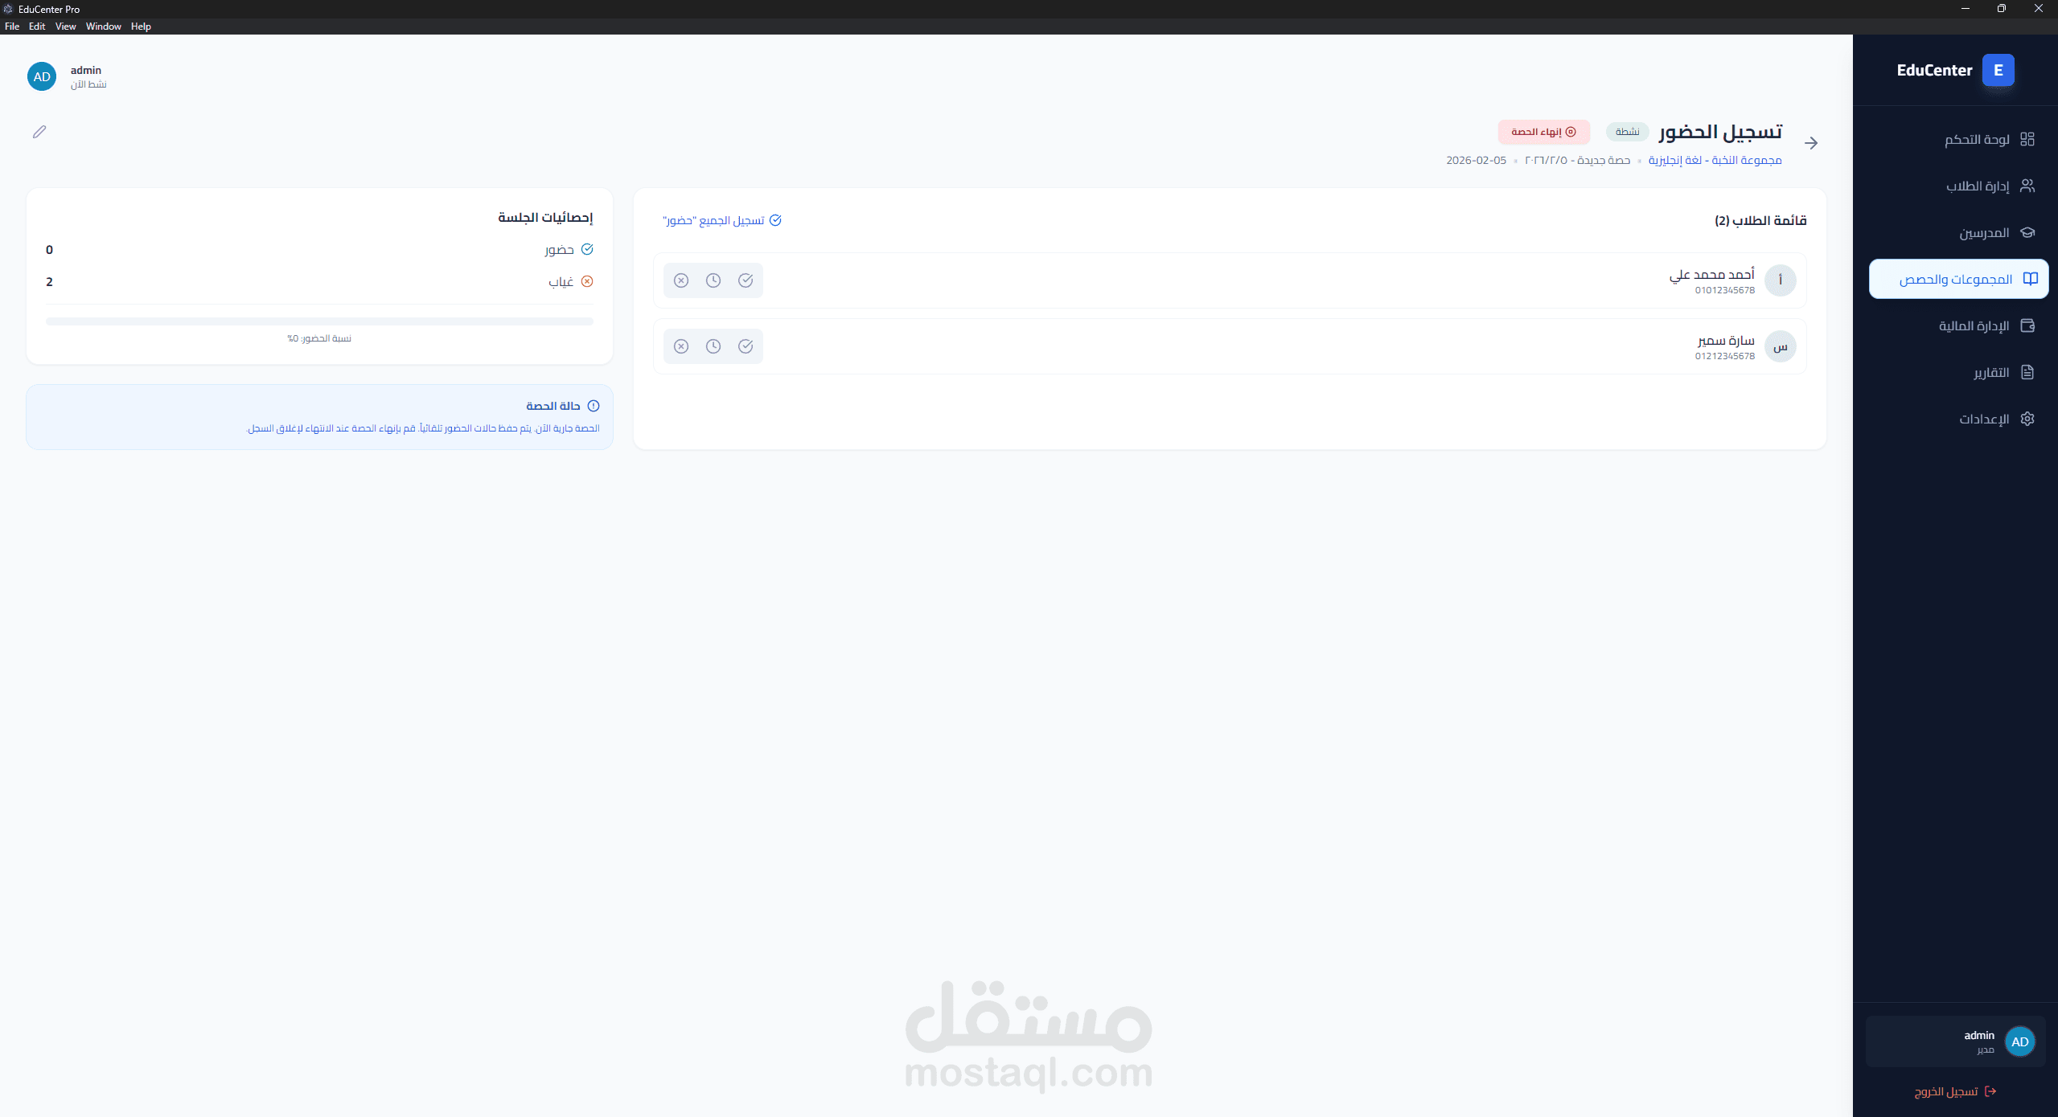Screen dimensions: 2058x1117
Task: Mark أحمد محمد علي as late (clock icon)
Action: 713,280
